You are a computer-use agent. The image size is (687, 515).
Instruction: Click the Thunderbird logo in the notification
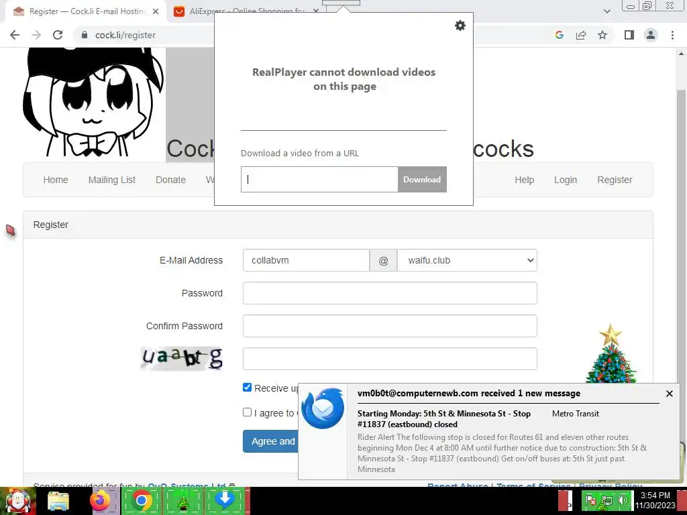[x=323, y=408]
